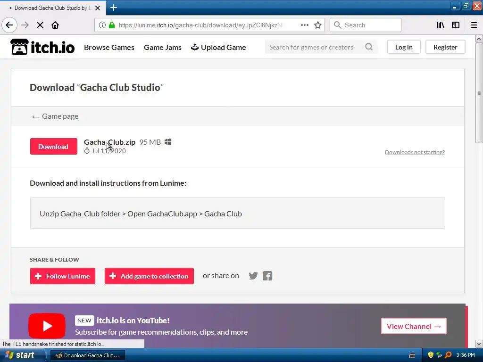Click the itch.io logo
Viewport: 483px width, 362px height.
(42, 47)
